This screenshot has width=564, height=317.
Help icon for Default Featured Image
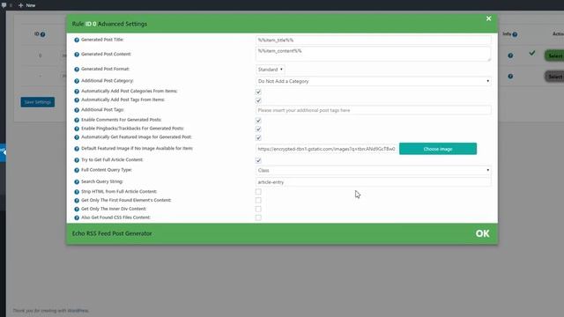tap(77, 149)
